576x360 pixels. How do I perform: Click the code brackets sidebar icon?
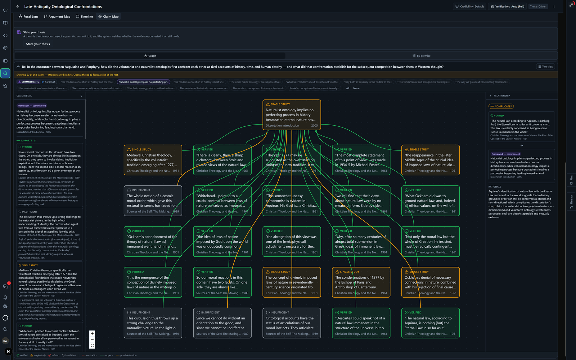5,36
